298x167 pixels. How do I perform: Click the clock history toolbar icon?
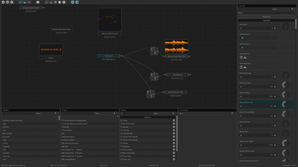[x=55, y=2]
